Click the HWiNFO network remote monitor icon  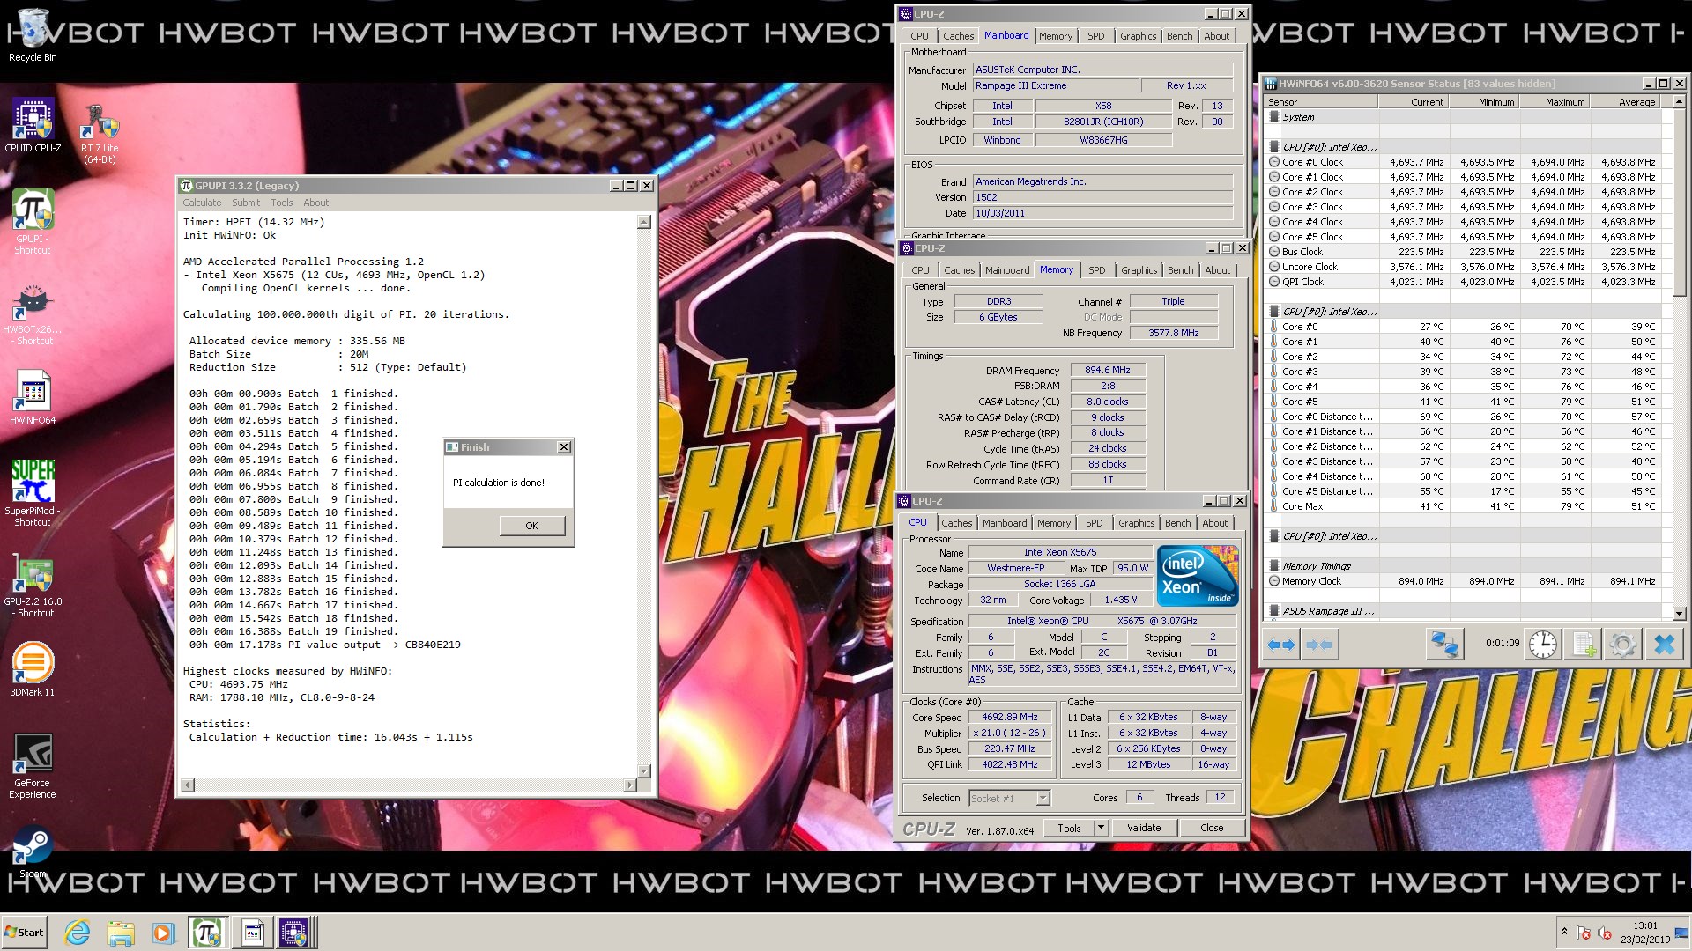(1443, 645)
